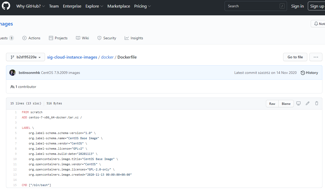Switch to the Actions tab
325x191 pixels.
click(x=31, y=38)
